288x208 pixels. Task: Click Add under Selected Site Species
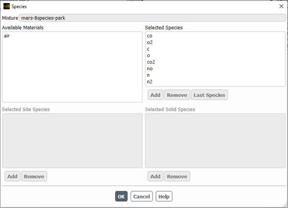pyautogui.click(x=12, y=176)
